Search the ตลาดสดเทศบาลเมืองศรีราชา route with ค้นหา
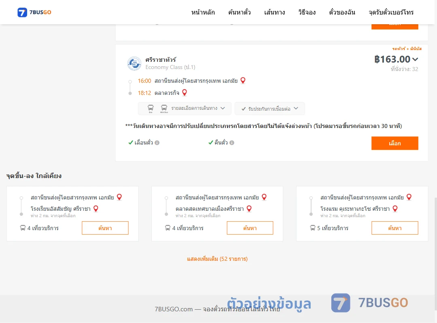Viewport: 437px width, 323px height. tap(250, 228)
